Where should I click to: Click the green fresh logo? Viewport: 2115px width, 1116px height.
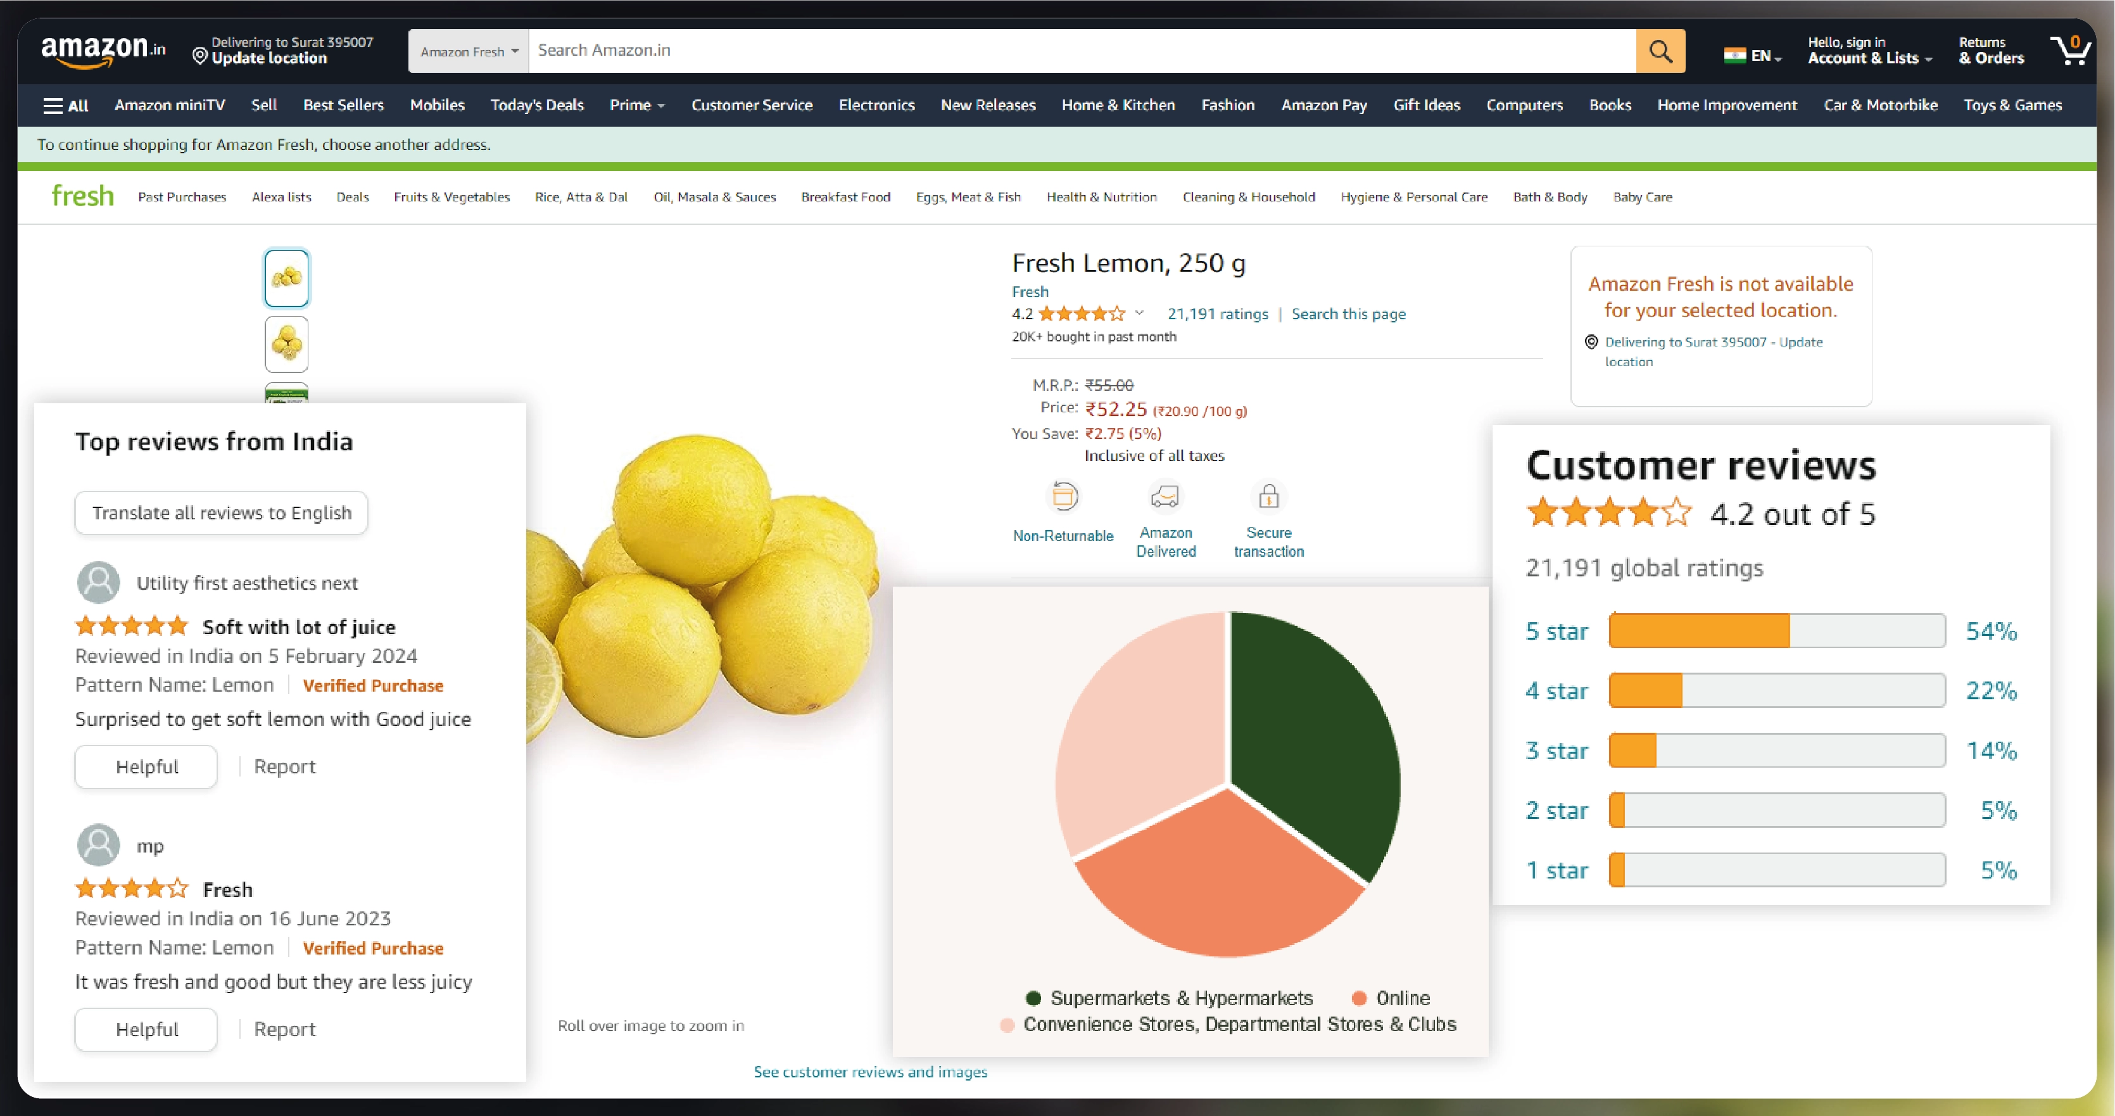click(x=82, y=196)
